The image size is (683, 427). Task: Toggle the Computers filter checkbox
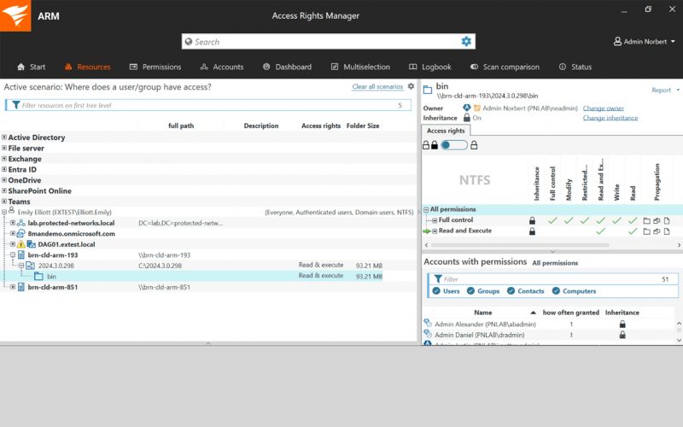[x=557, y=291]
